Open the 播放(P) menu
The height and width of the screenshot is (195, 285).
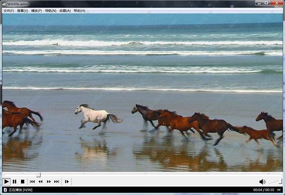coord(37,10)
